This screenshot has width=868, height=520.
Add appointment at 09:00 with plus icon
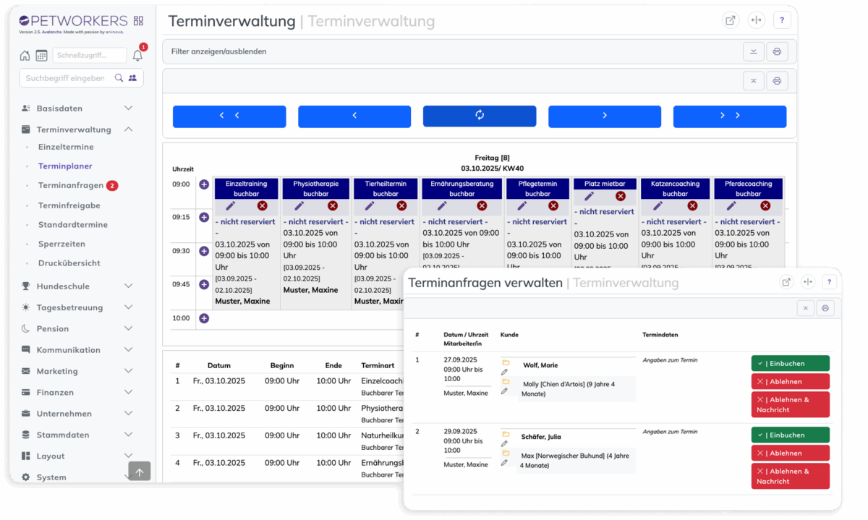coord(204,184)
